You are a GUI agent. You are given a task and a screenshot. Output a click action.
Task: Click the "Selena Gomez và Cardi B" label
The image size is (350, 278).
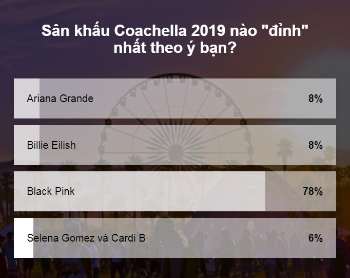point(86,238)
